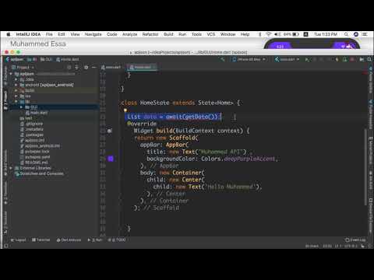Screen dimensions: 374x280
Task: Click the yellow lightbulb intention icon
Action: [x=125, y=110]
